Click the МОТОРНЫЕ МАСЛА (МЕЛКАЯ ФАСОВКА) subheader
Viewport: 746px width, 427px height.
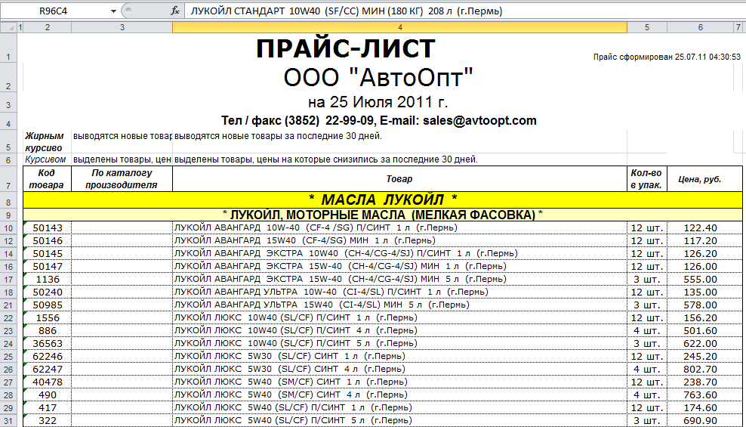coord(383,215)
